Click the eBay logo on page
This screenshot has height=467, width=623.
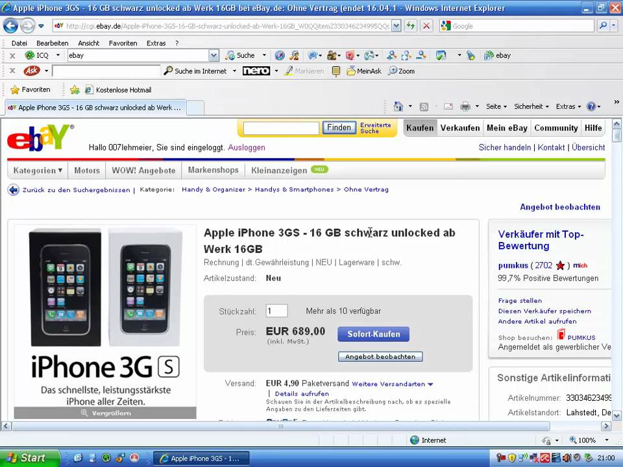[40, 138]
